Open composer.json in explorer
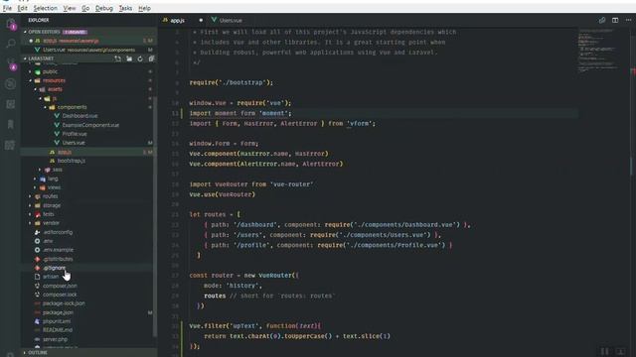The image size is (636, 357). (60, 286)
